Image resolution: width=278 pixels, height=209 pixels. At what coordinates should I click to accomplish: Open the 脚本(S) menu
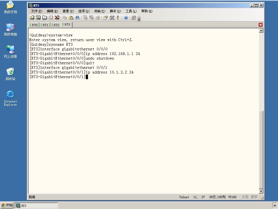click(x=115, y=11)
